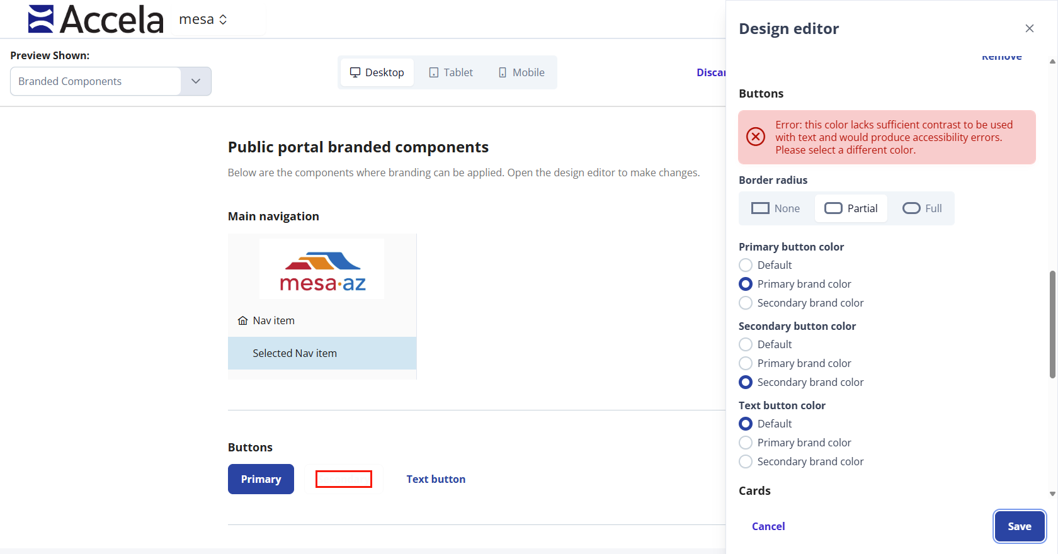This screenshot has height=554, width=1058.
Task: Click Cancel in the Design editor
Action: (x=768, y=526)
